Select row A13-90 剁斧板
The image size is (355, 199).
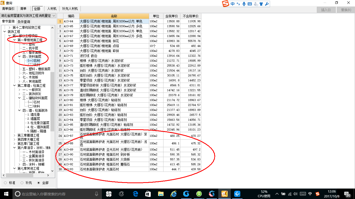pos(129,154)
